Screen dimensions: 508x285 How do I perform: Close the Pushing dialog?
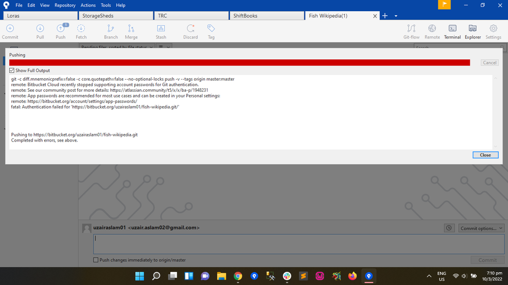click(485, 155)
